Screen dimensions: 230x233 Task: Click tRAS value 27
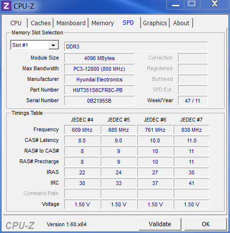pyautogui.click(x=155, y=172)
